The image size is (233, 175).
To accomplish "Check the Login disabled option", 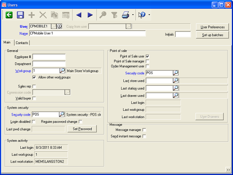I will (34, 121).
